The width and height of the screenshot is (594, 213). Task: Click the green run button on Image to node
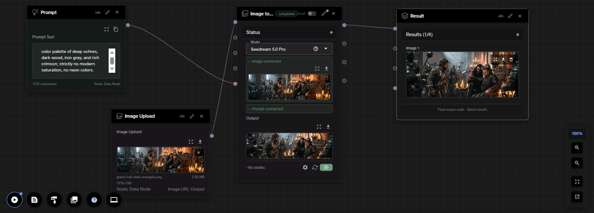(326, 168)
